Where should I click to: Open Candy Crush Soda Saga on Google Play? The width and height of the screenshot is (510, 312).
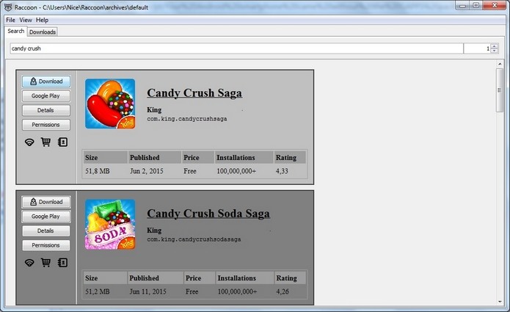click(45, 217)
